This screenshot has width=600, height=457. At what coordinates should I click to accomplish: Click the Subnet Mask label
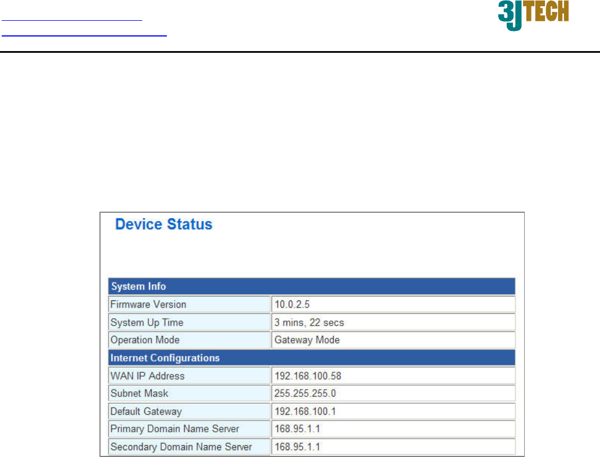point(139,394)
